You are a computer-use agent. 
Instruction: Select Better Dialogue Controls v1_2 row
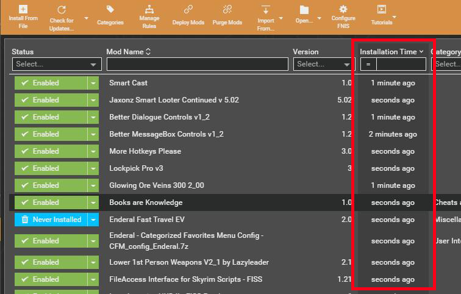159,117
